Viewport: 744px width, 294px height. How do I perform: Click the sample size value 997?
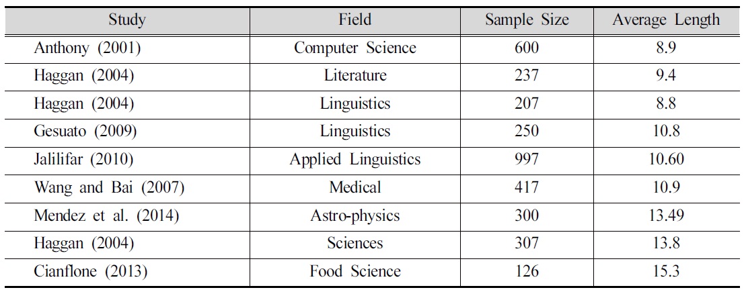[x=527, y=159]
